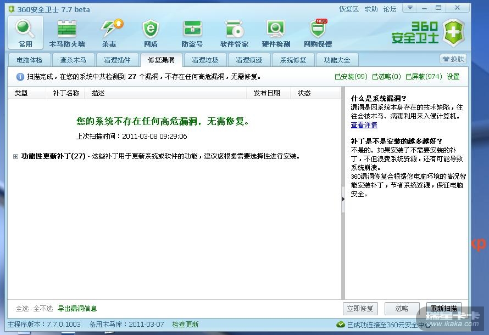Click the 主程序版本：7.7.0.1003 status text
Screen dimensions: 489x335
pyautogui.click(x=44, y=325)
